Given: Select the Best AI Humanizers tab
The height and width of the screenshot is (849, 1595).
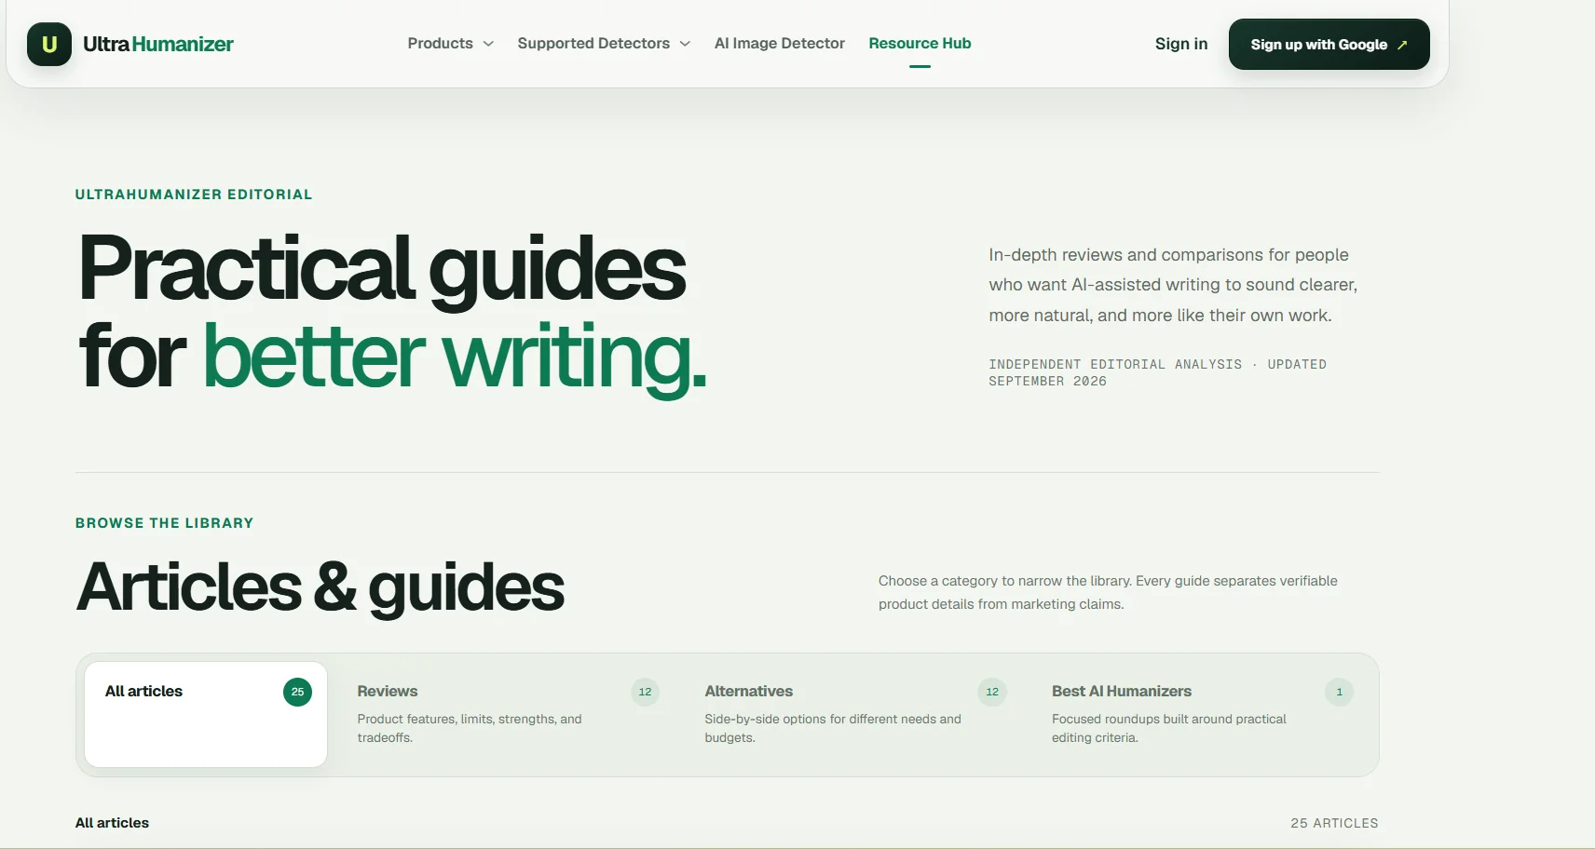Looking at the screenshot, I should coord(1202,714).
